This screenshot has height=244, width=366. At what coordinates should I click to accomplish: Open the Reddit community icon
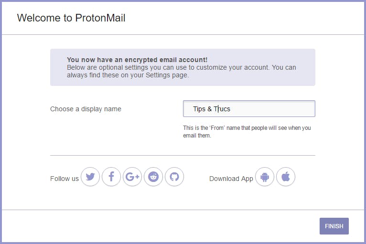click(153, 177)
